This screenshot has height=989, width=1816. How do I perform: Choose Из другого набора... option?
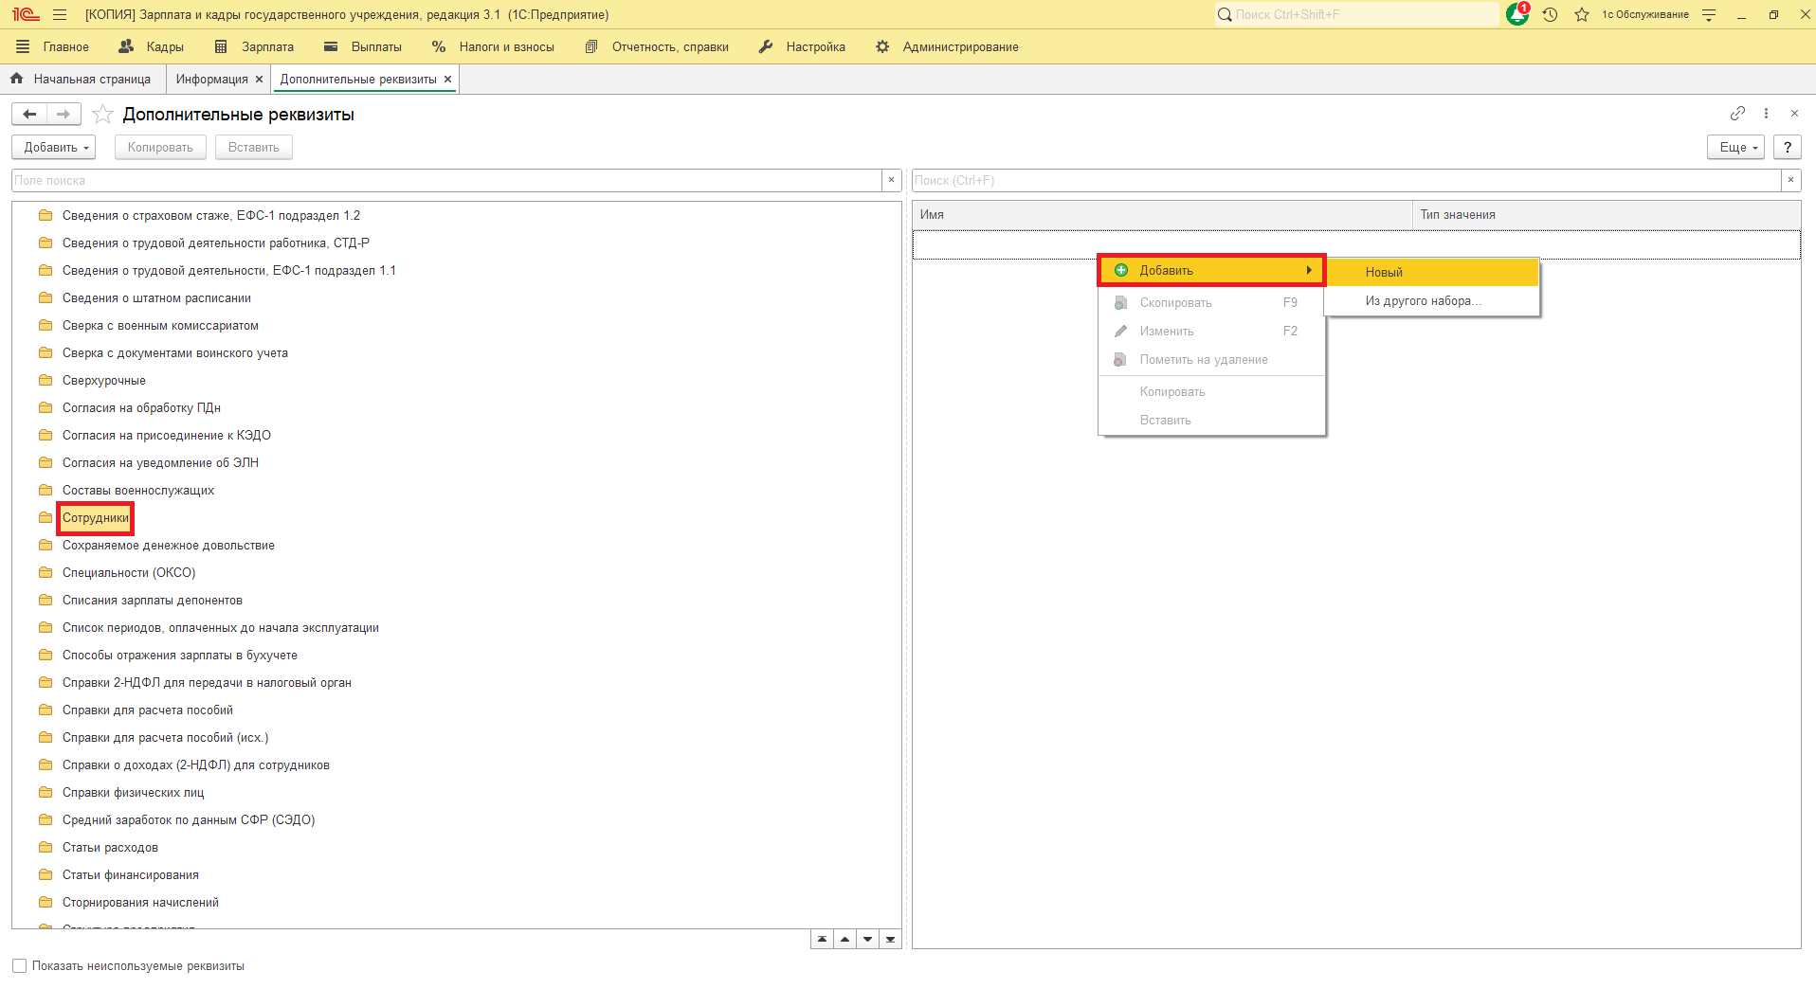click(1431, 300)
